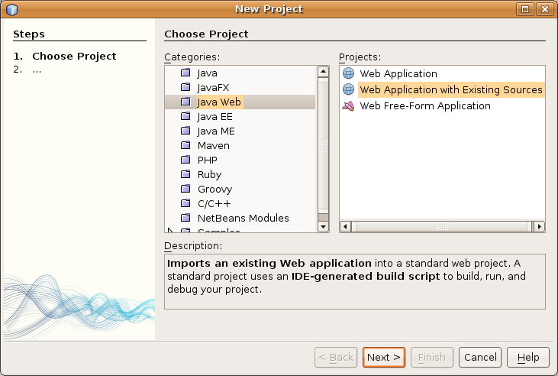Select the Java ME category
The height and width of the screenshot is (376, 558).
click(x=216, y=131)
